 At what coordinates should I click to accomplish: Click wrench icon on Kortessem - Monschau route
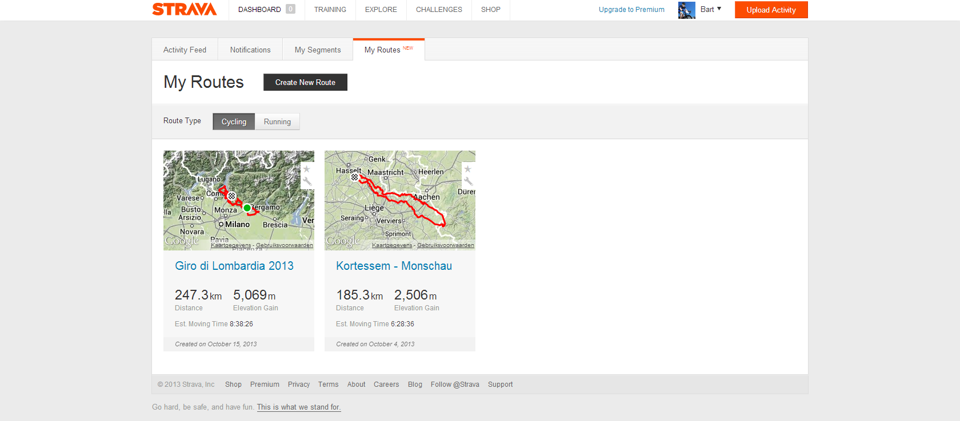468,182
